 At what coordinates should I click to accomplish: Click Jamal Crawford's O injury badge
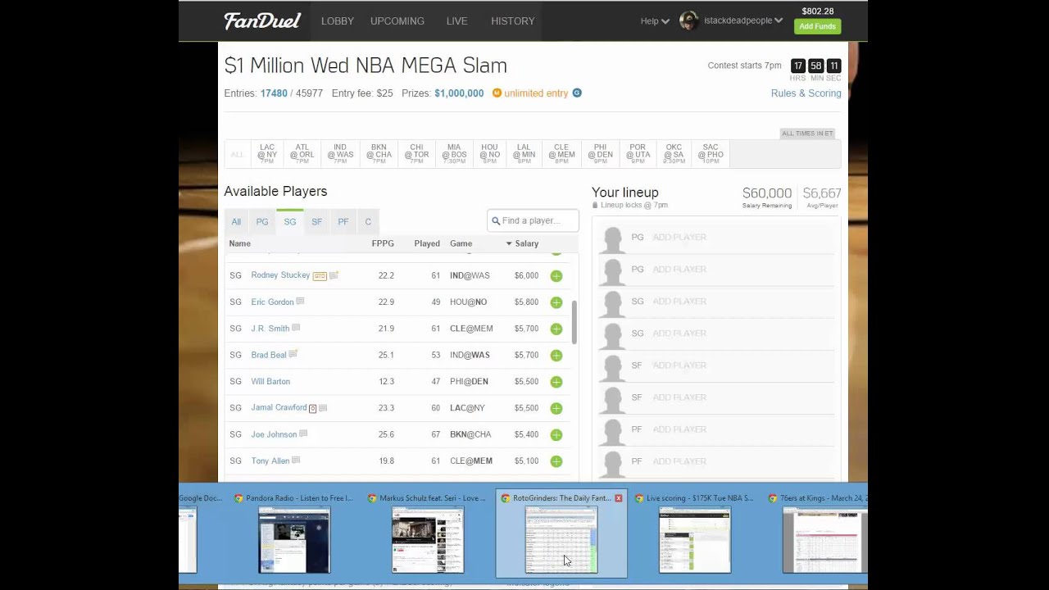[x=312, y=408]
